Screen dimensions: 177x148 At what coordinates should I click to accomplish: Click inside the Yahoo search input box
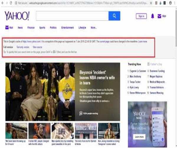[72, 16]
